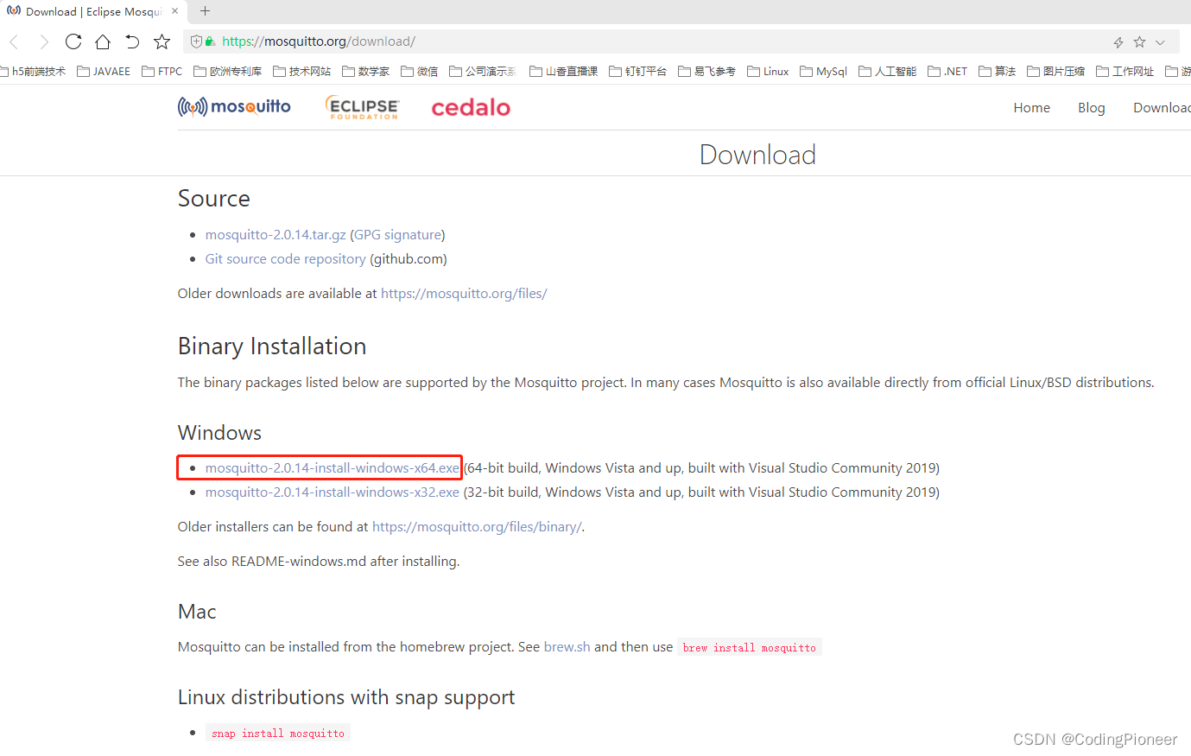Open the browser home page icon
This screenshot has width=1191, height=756.
coord(103,41)
